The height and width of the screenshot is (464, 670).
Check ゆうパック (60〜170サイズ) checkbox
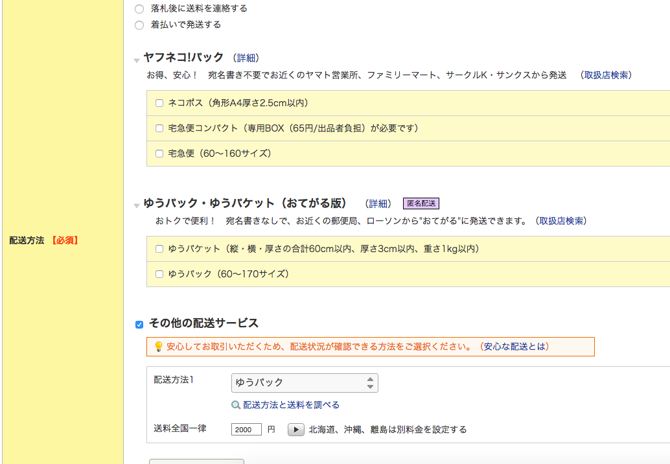159,274
